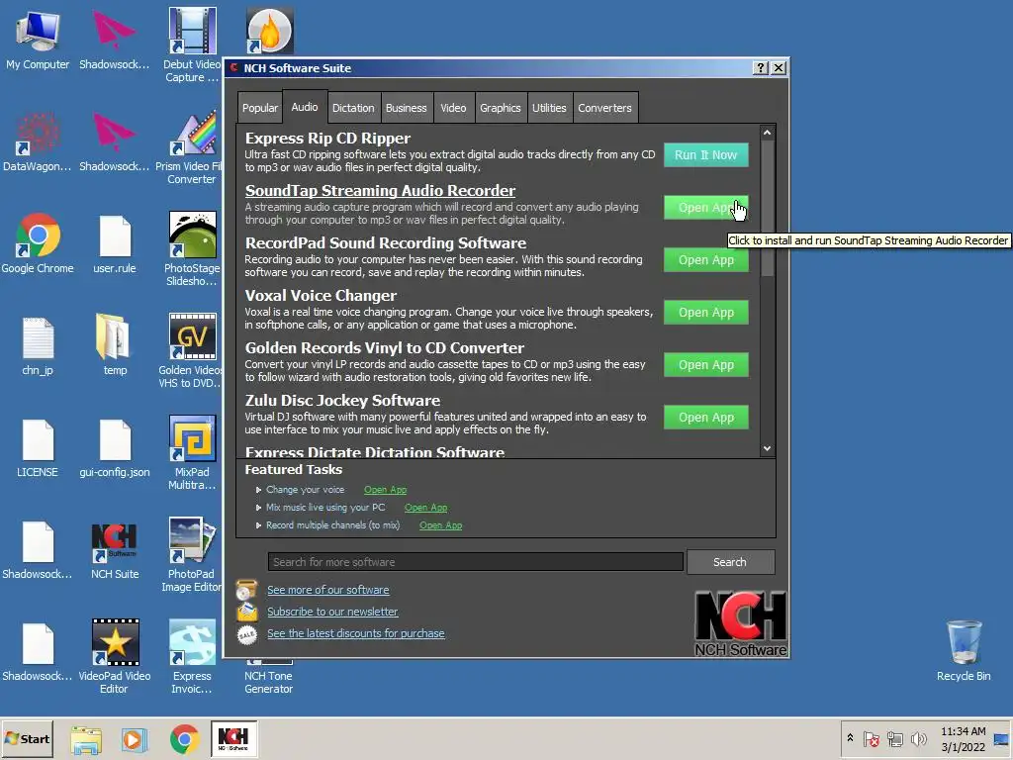Open Express Invoice desktop icon
This screenshot has width=1013, height=760.
(192, 657)
